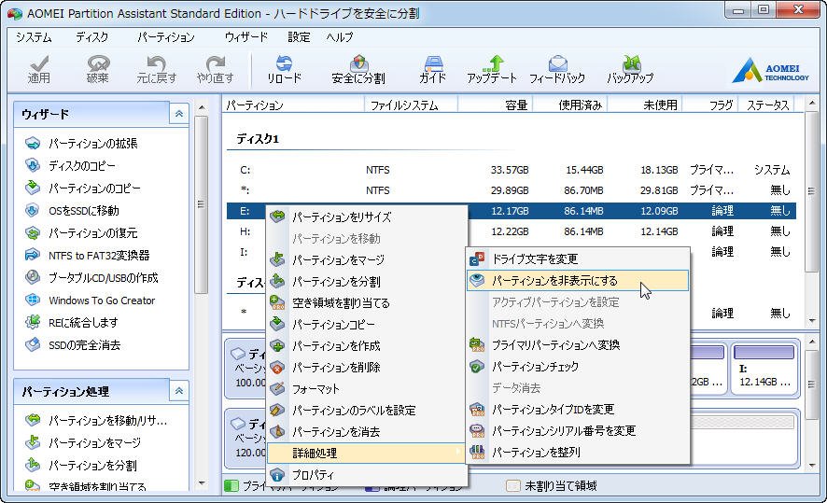Choose プライマリパーティションへ変換 in the submenu
The width and height of the screenshot is (827, 503).
(x=578, y=345)
